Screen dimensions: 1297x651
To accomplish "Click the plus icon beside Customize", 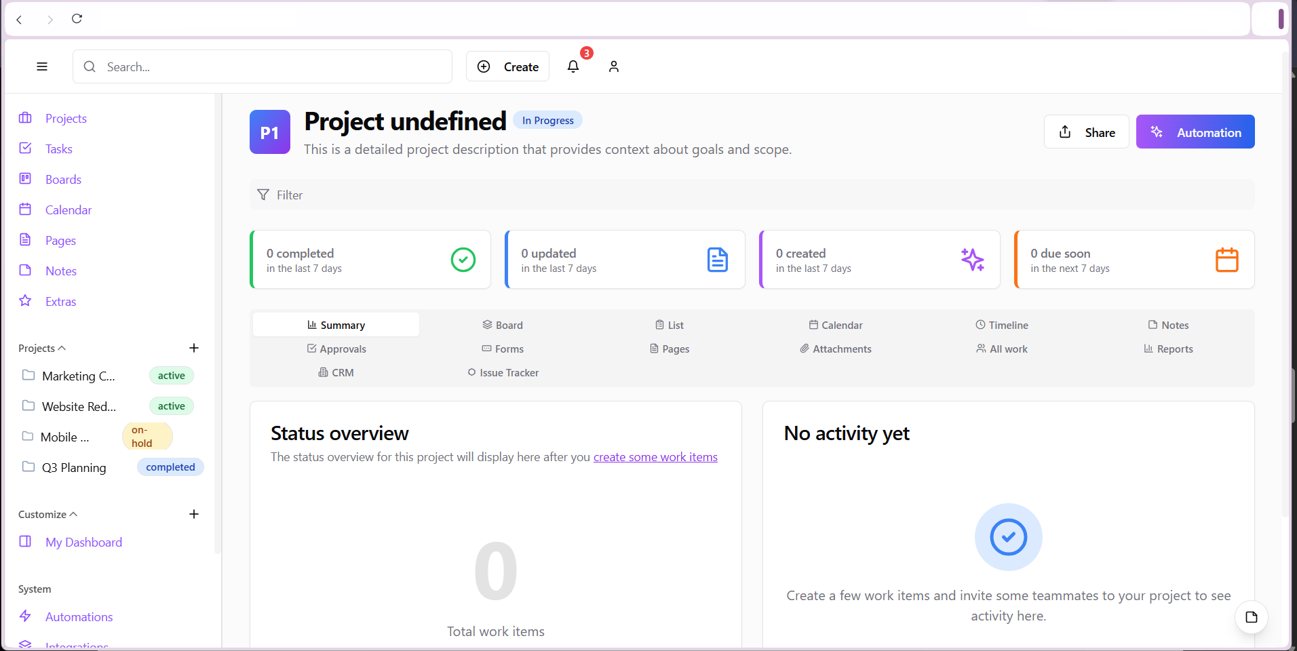I will pyautogui.click(x=193, y=514).
